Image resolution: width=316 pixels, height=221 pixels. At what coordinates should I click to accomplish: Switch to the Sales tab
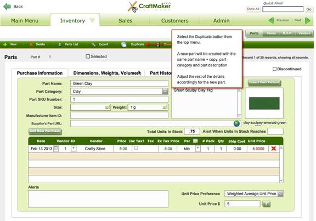click(x=125, y=20)
